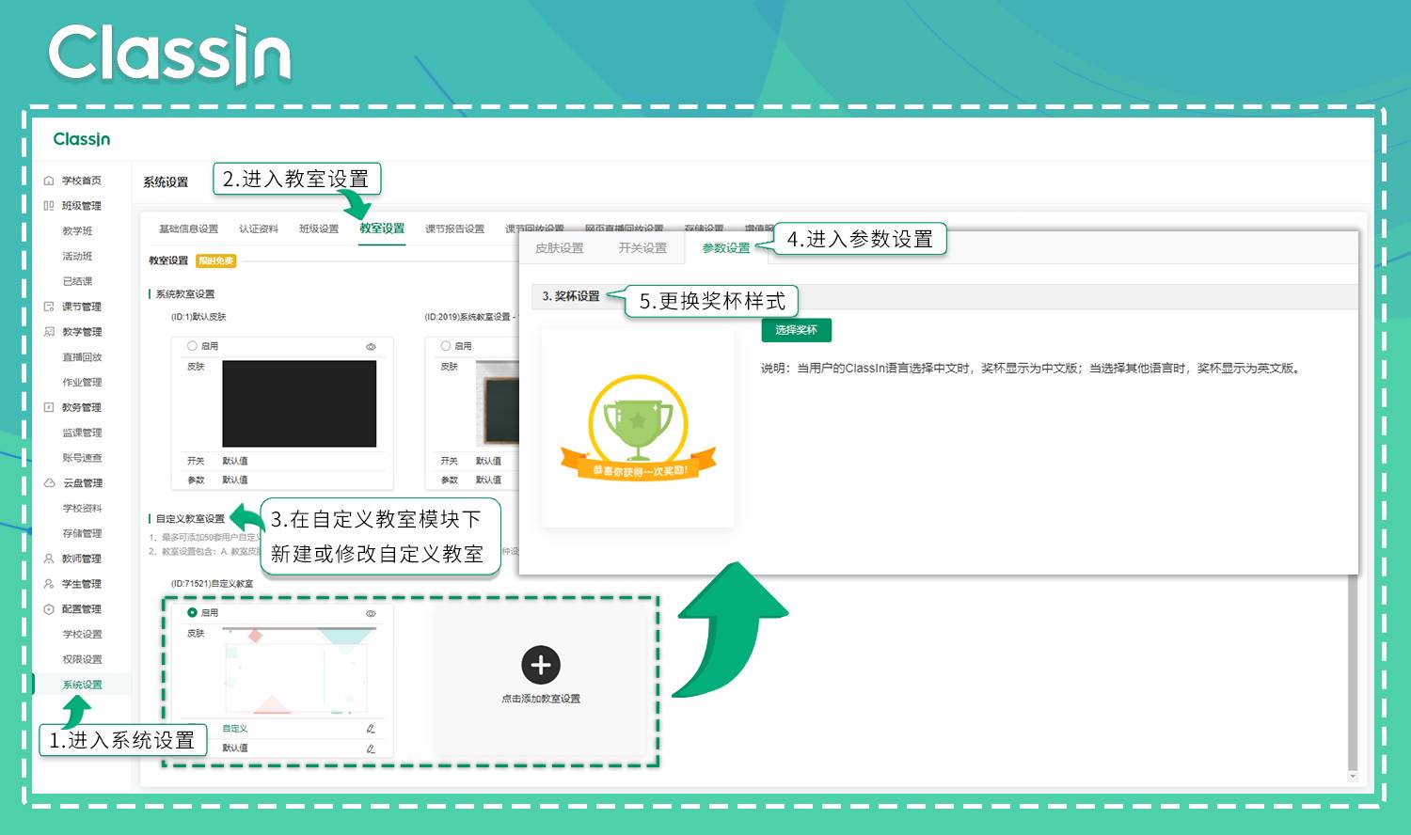The image size is (1411, 835).
Task: Open 作业管理 in the sidebar
Action: pyautogui.click(x=82, y=383)
